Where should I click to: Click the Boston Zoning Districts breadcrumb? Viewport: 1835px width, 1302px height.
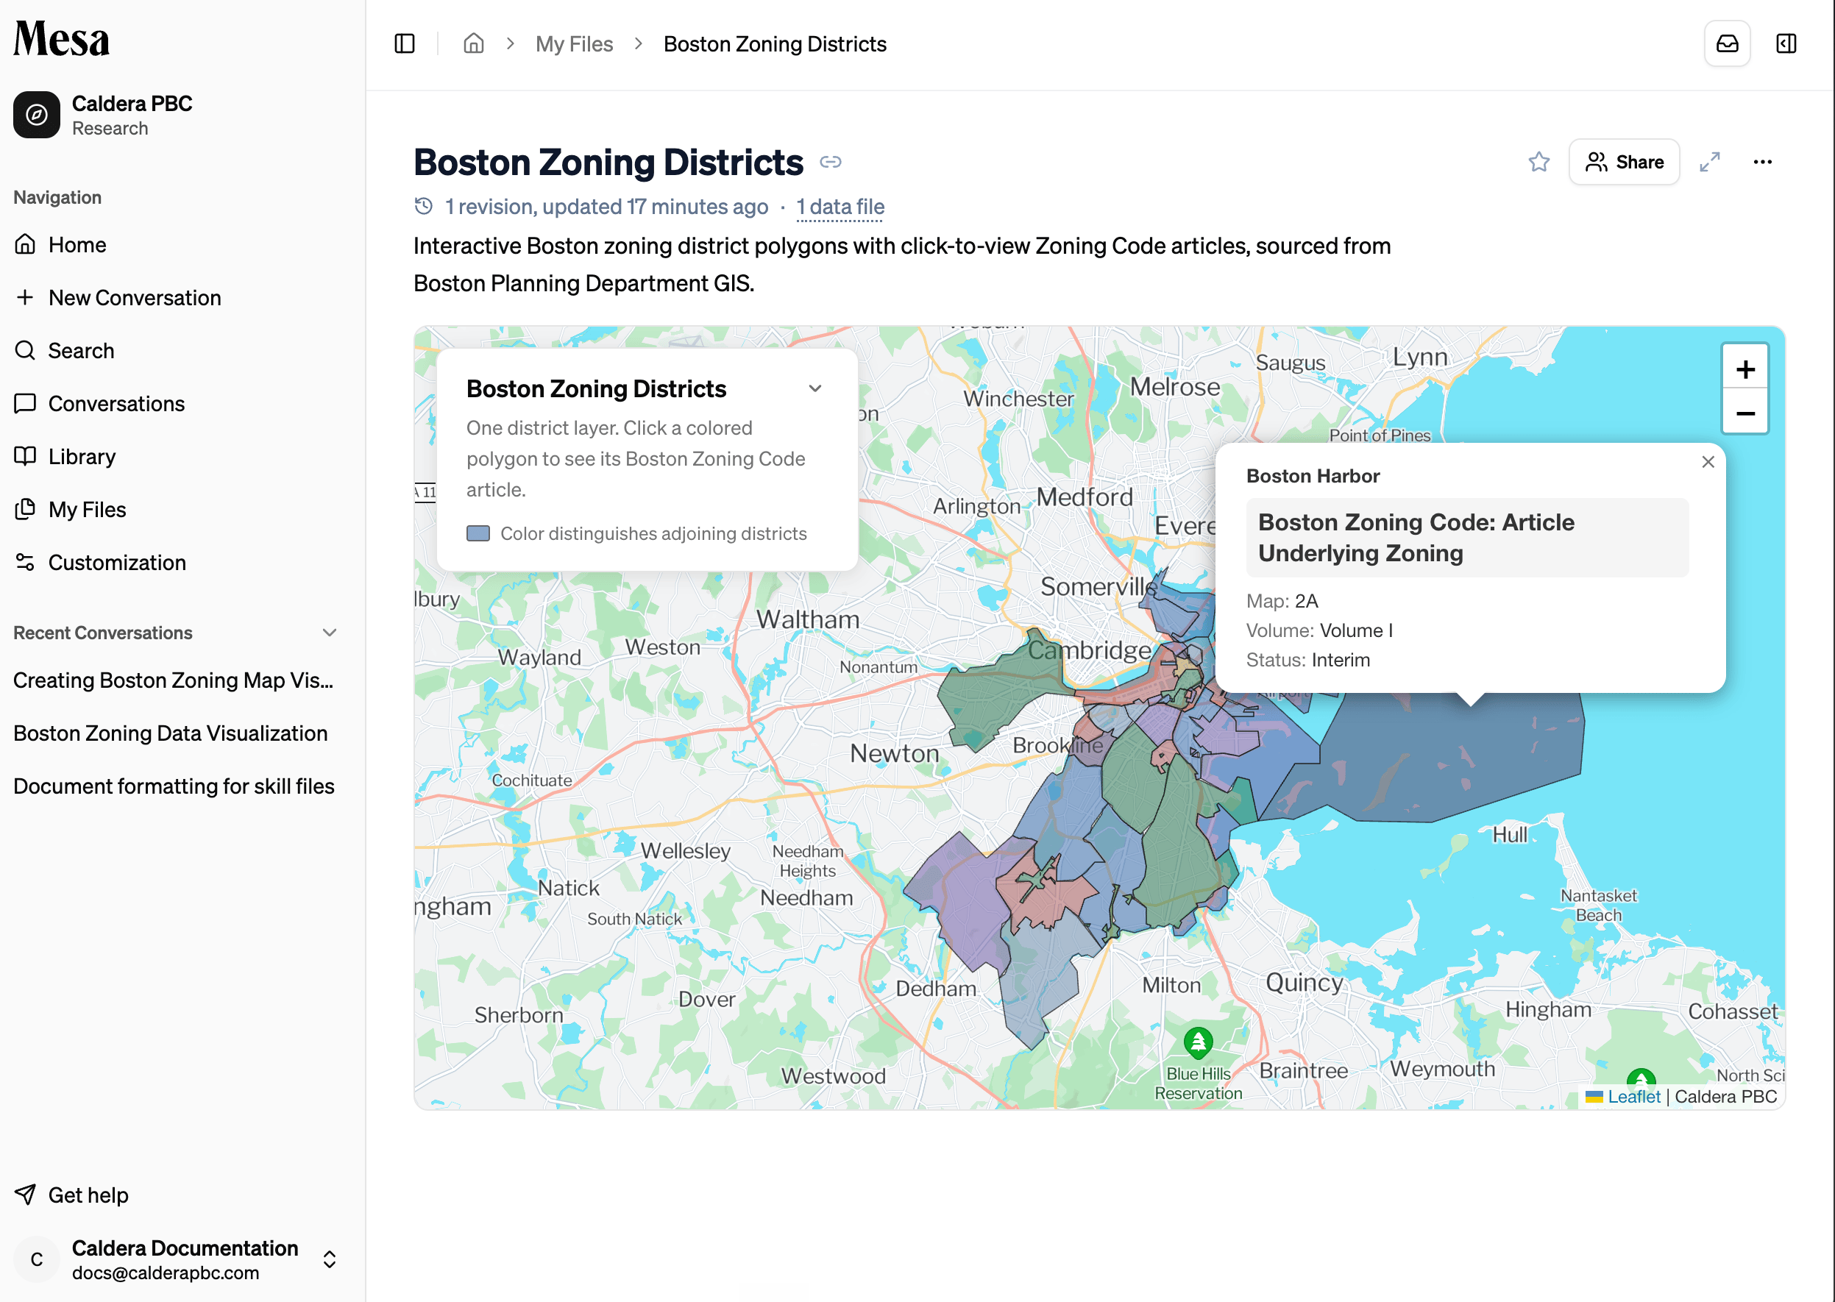click(x=775, y=43)
